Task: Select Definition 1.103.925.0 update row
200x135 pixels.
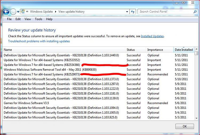Action: click(98, 117)
